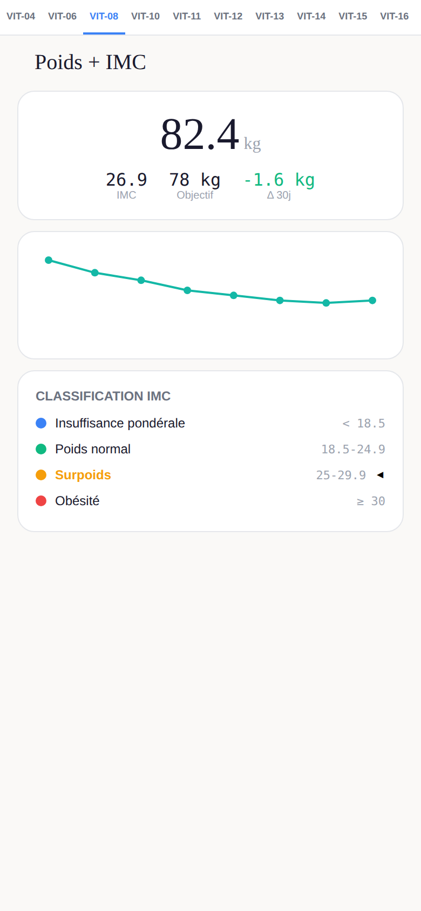Click the lowest point on the weight line
Image resolution: width=421 pixels, height=911 pixels.
[326, 303]
